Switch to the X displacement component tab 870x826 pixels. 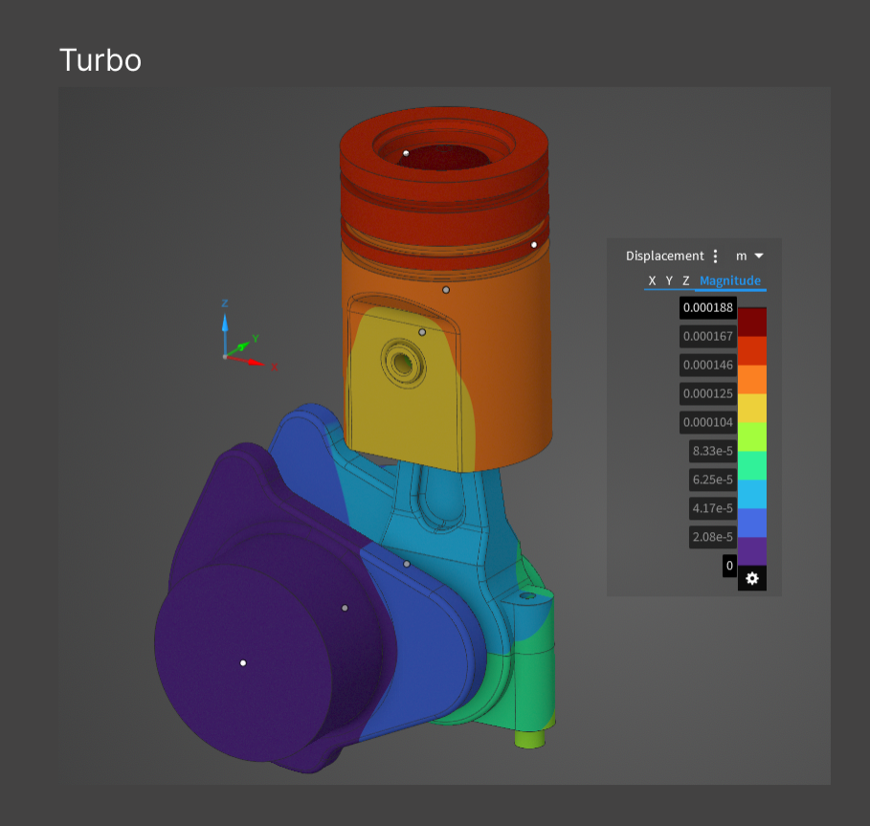point(652,280)
